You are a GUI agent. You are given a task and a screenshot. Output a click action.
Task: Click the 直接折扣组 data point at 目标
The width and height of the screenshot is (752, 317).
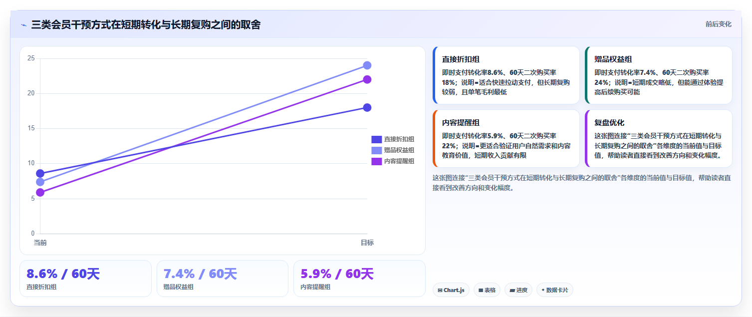[367, 107]
